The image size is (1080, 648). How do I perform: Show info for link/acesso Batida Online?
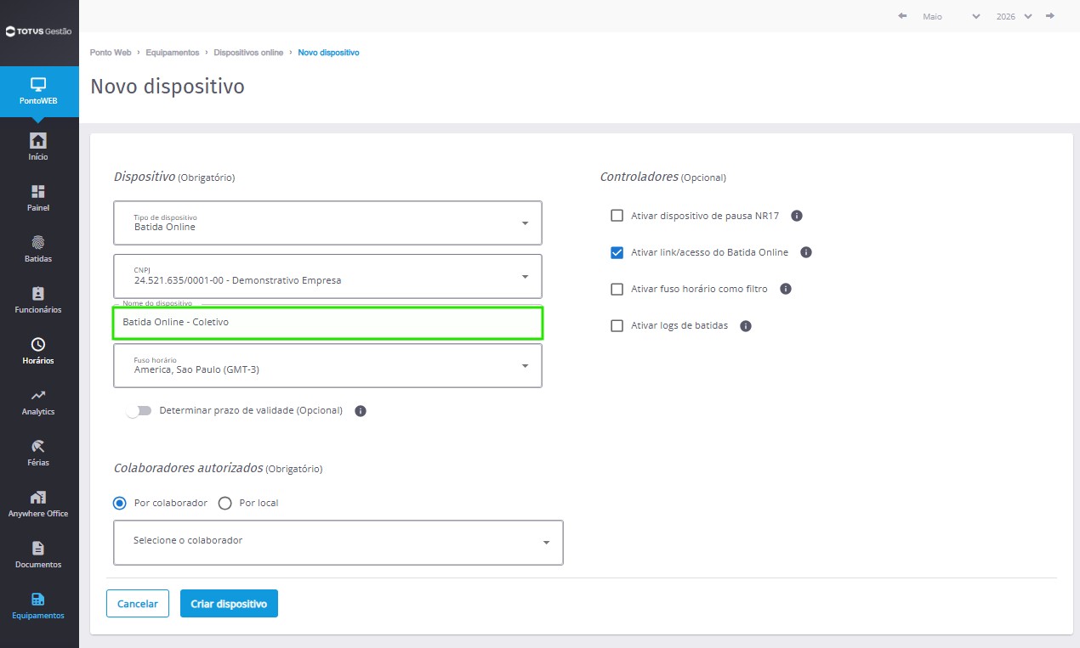[x=806, y=252]
